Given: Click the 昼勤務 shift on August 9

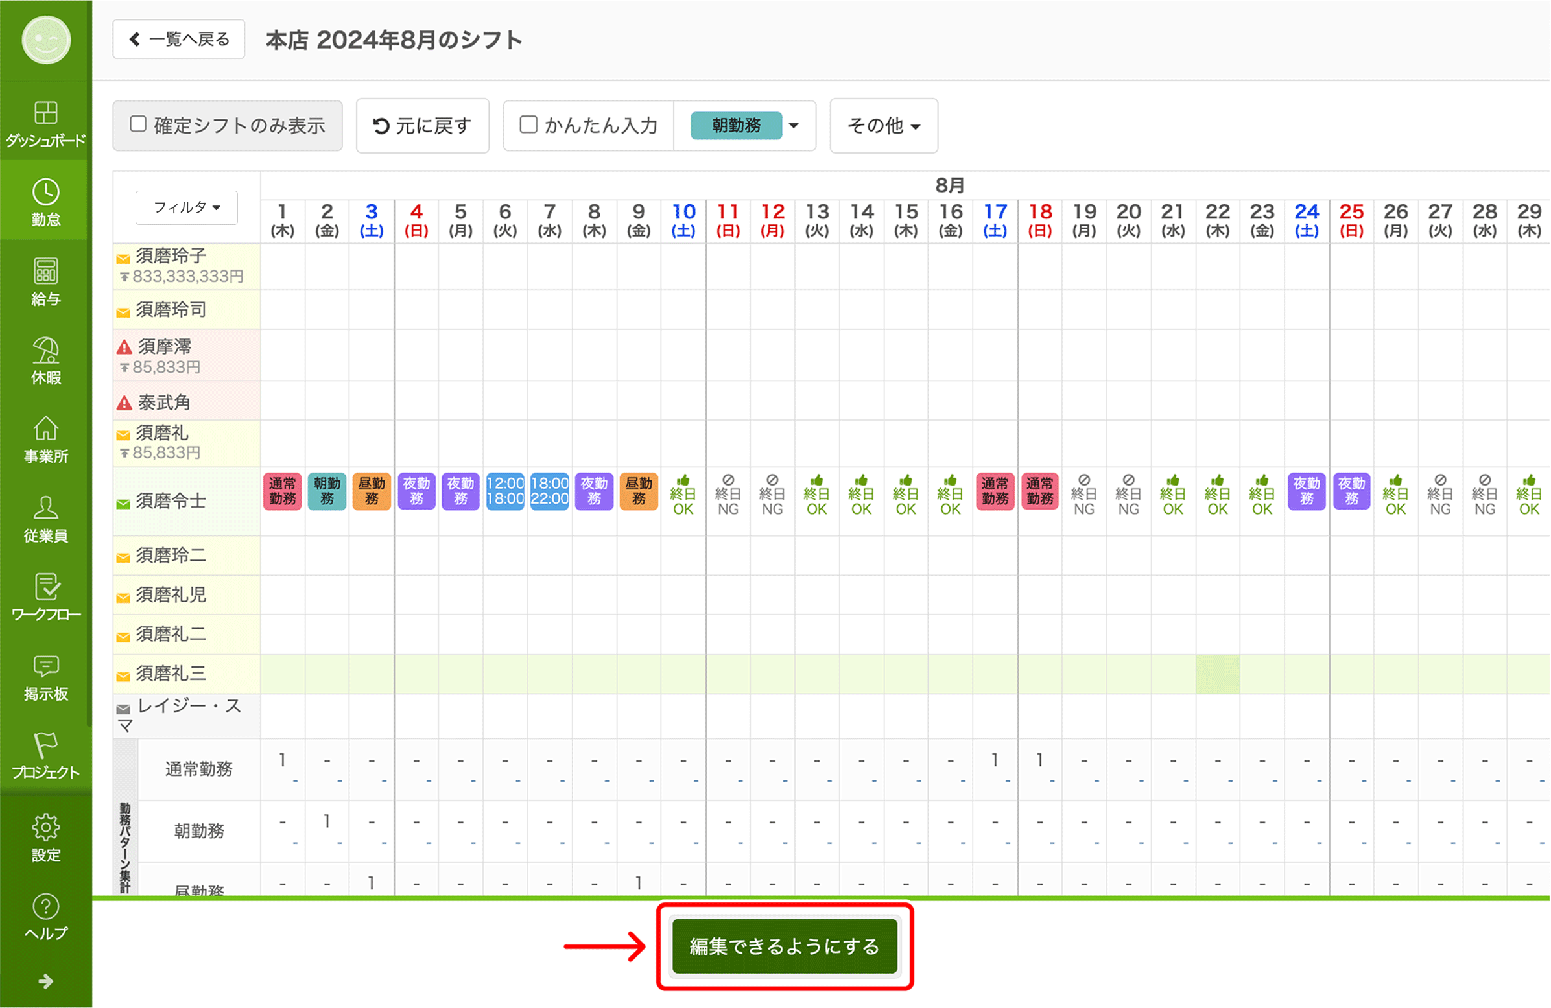Looking at the screenshot, I should click(639, 491).
